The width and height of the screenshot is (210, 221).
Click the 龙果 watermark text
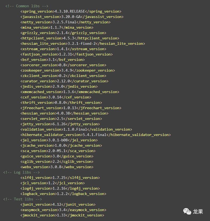198,212
